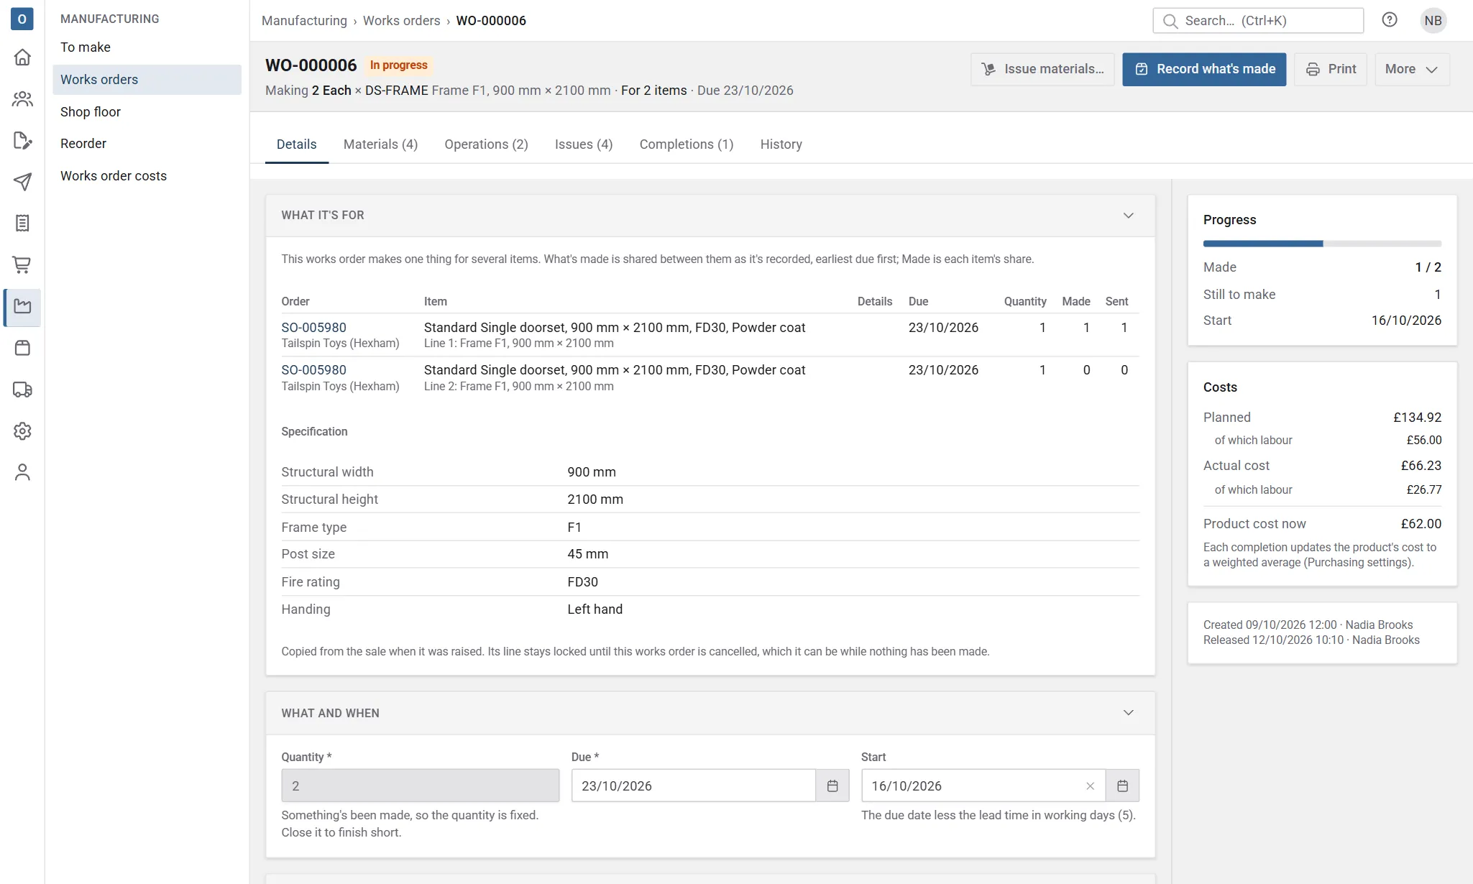
Task: Click the '45 mm' post size value
Action: (x=587, y=554)
